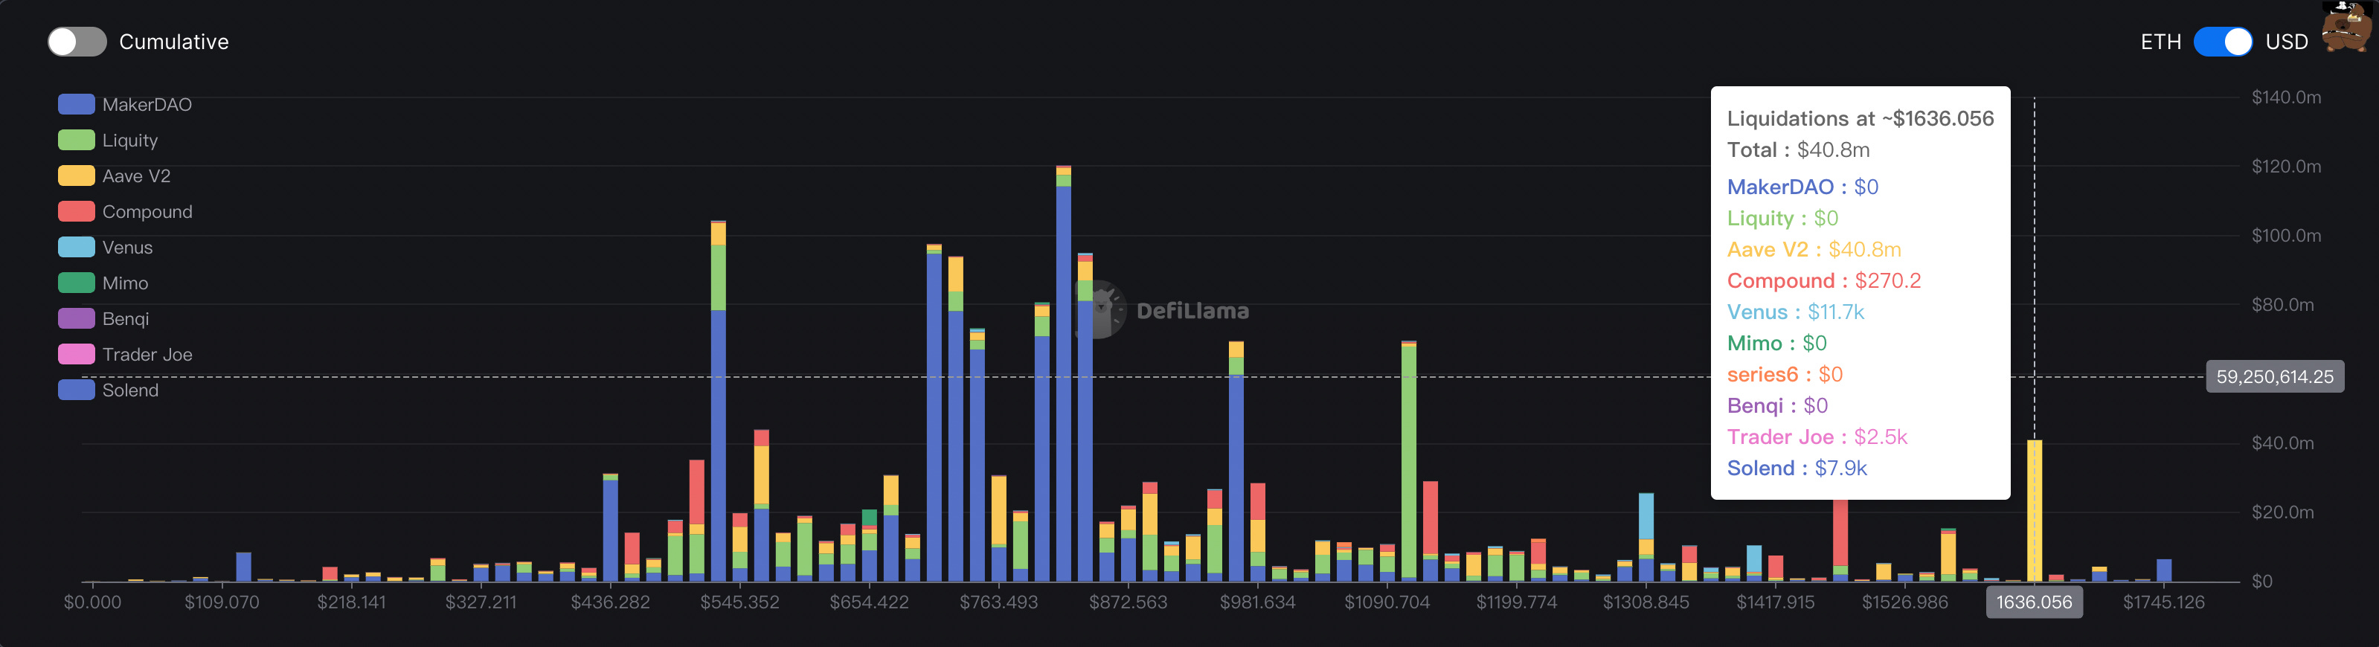Screen dimensions: 2379x647
Task: Click tooltip line 'Total : $40.8m'
Action: pos(1797,149)
